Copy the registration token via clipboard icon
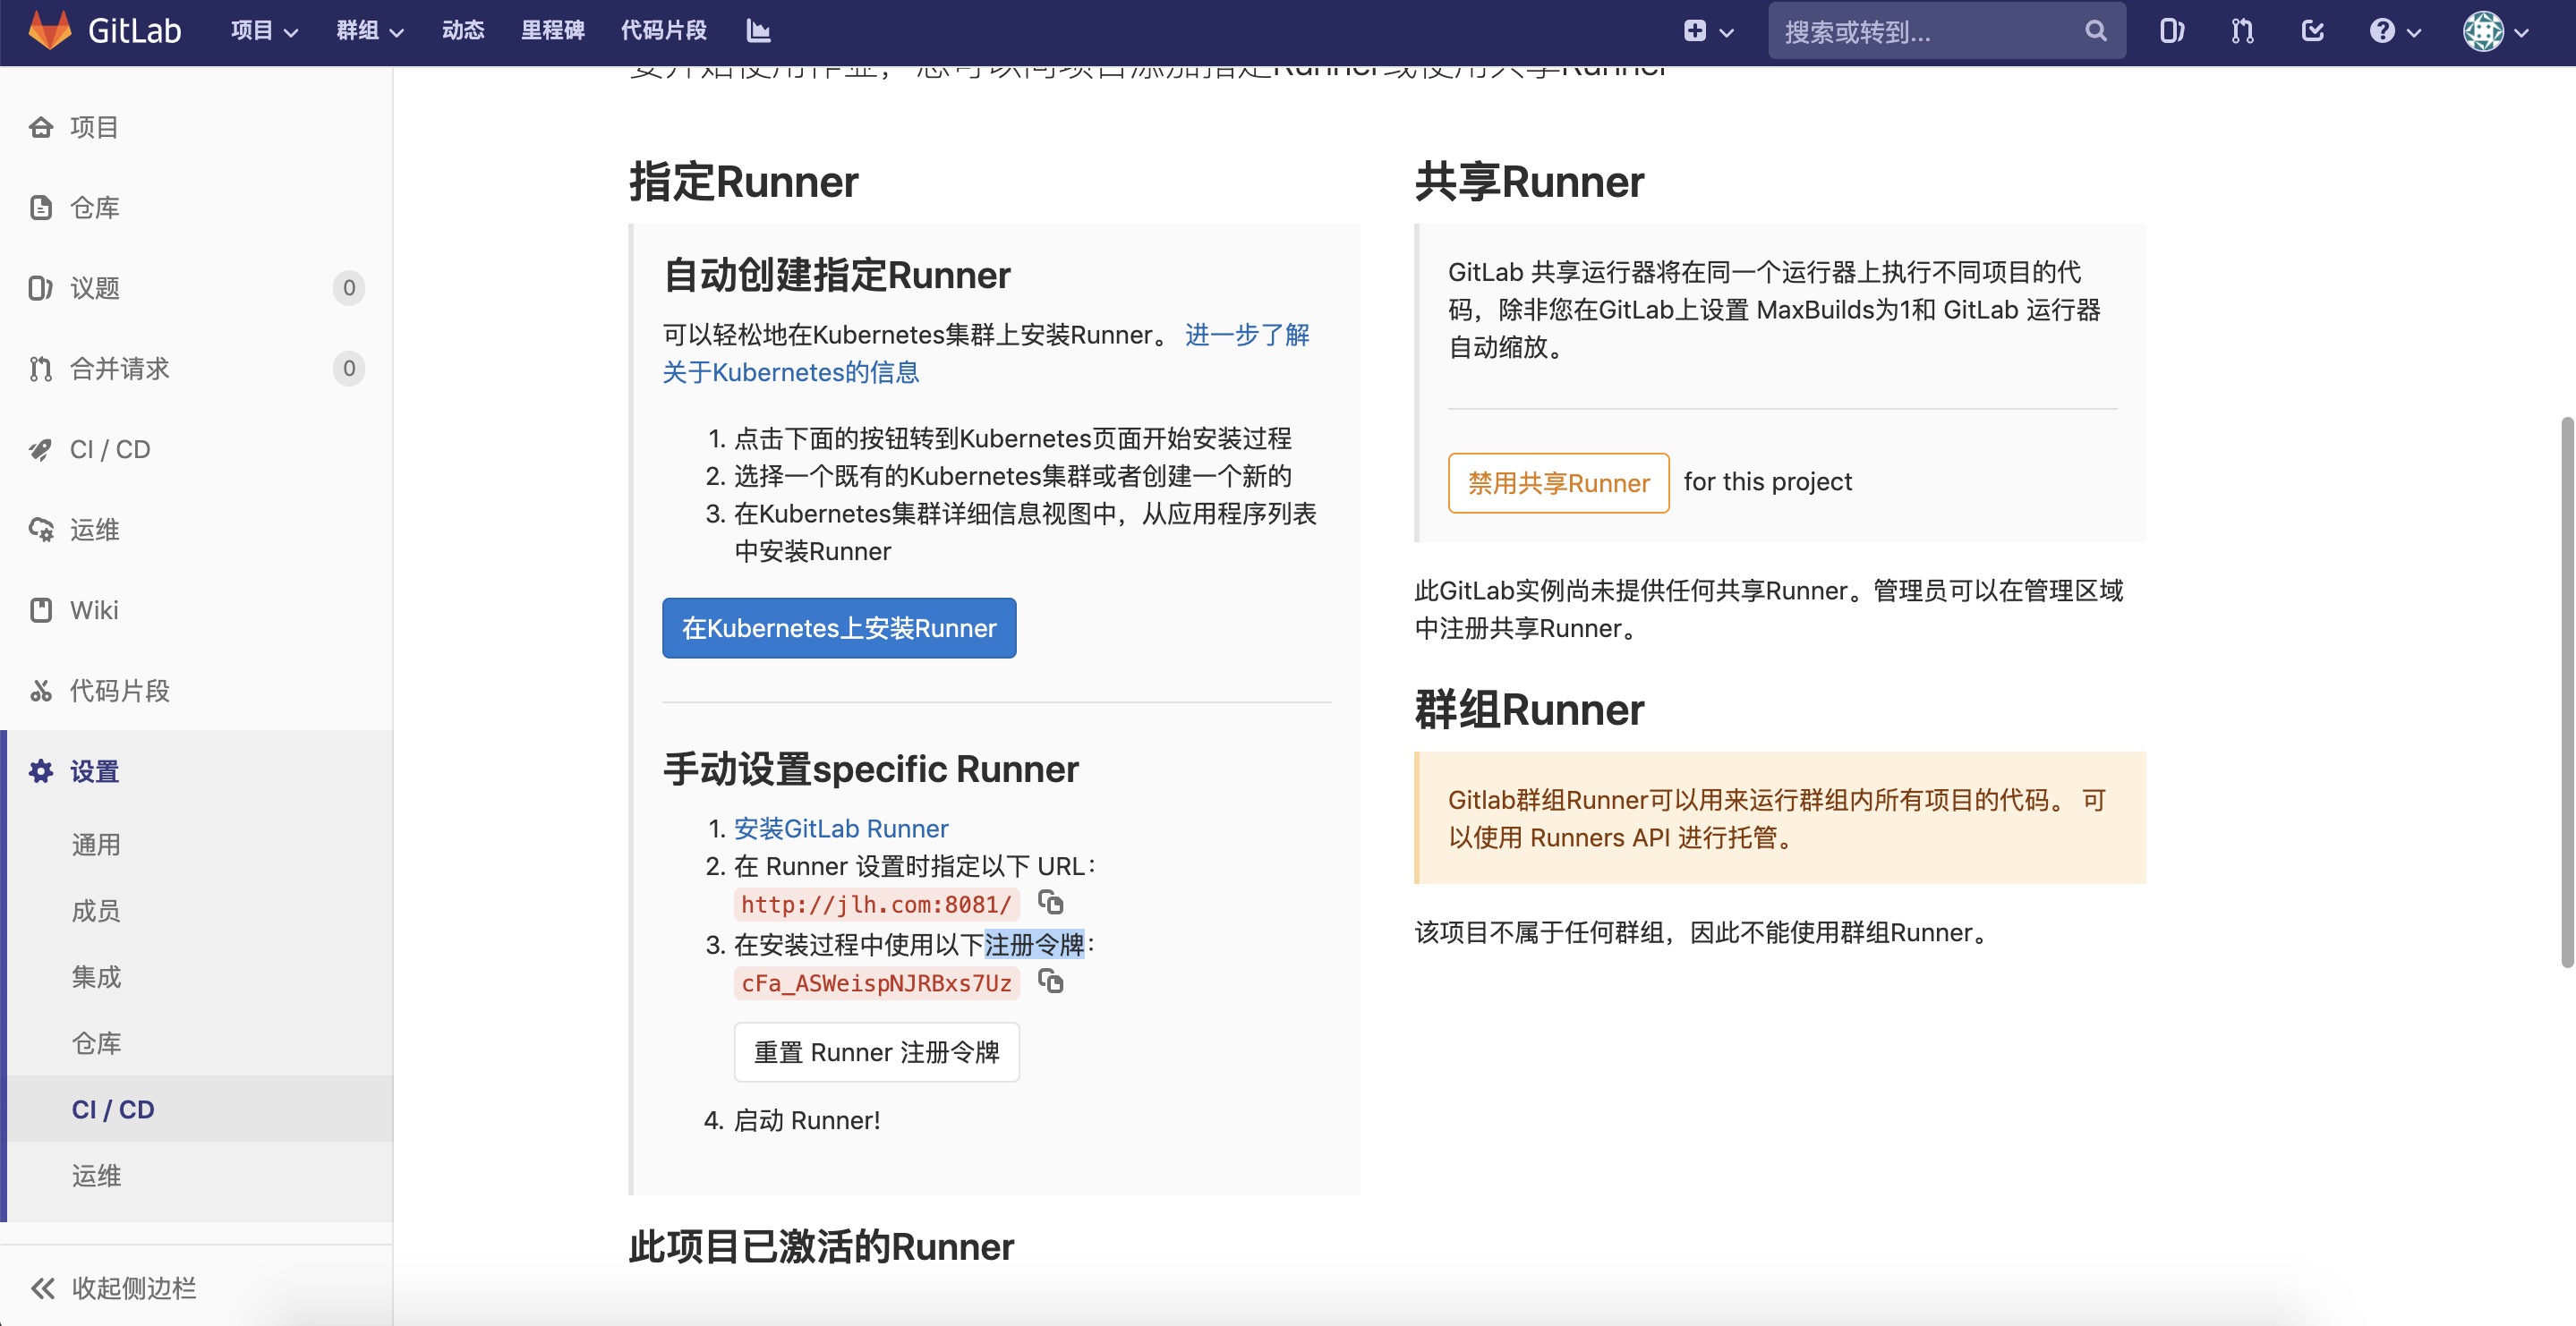Screen dimensions: 2576x1326 coord(1050,981)
